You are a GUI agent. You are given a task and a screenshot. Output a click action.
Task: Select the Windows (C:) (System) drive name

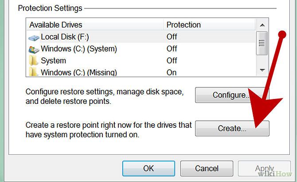pyautogui.click(x=78, y=49)
